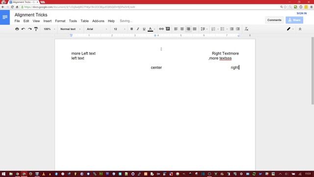This screenshot has width=314, height=177.
Task: Rename the Alignment Tricks document title
Action: (31, 15)
